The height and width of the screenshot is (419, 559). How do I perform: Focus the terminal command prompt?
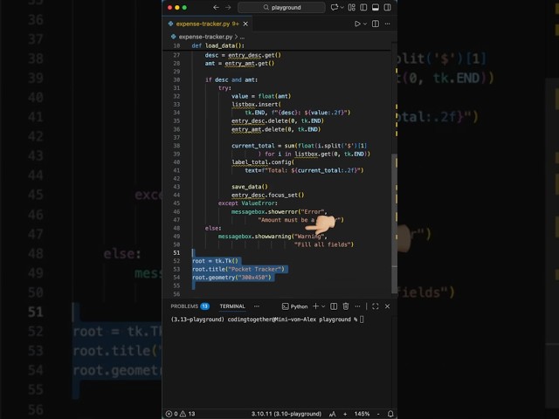click(x=362, y=319)
